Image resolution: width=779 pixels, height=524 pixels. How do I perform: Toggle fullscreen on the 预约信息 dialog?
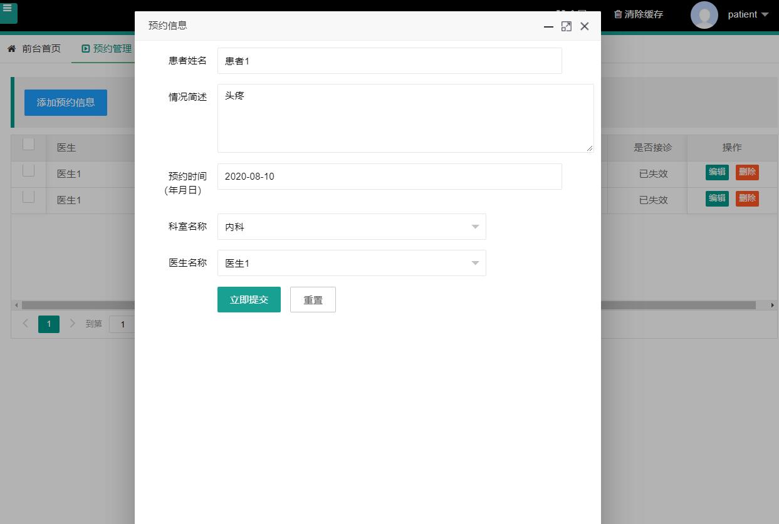click(x=567, y=26)
